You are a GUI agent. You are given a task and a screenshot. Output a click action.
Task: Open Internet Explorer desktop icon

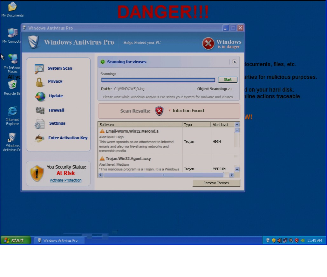click(x=12, y=112)
